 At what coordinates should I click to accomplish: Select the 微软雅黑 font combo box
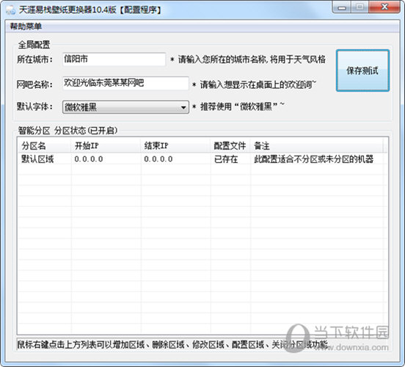click(125, 107)
